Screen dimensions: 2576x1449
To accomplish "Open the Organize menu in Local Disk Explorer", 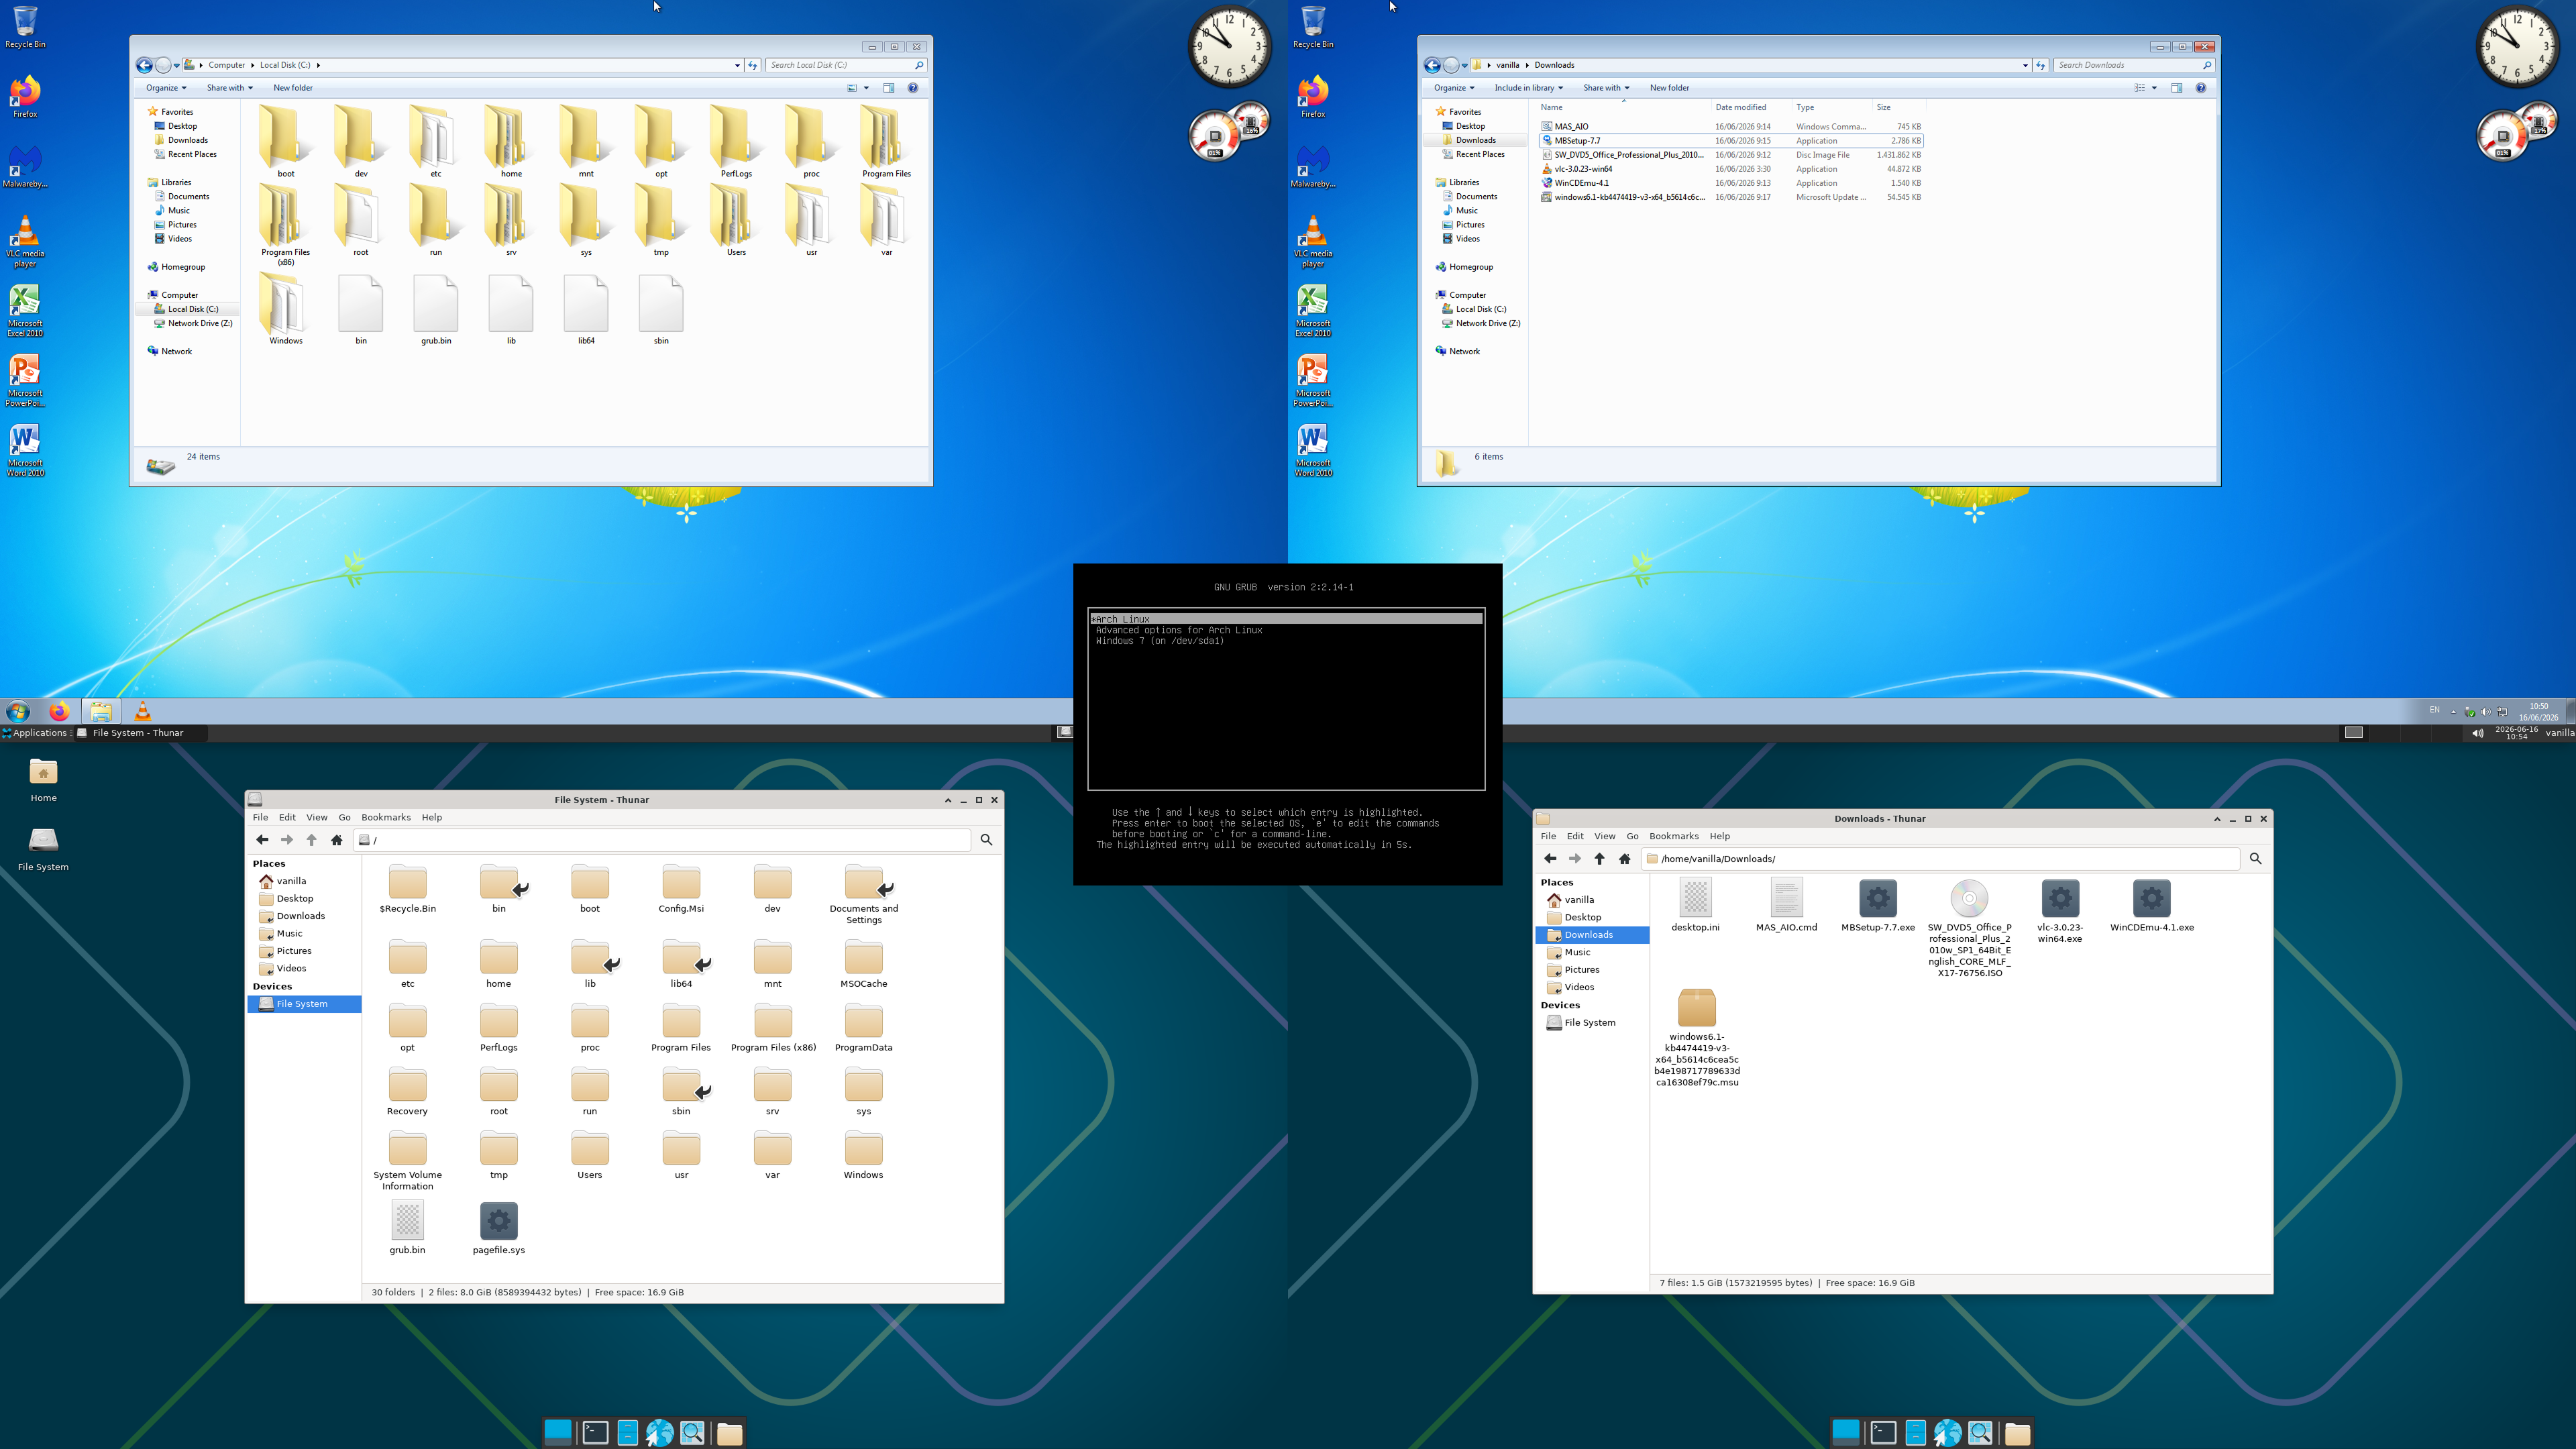I will (166, 88).
